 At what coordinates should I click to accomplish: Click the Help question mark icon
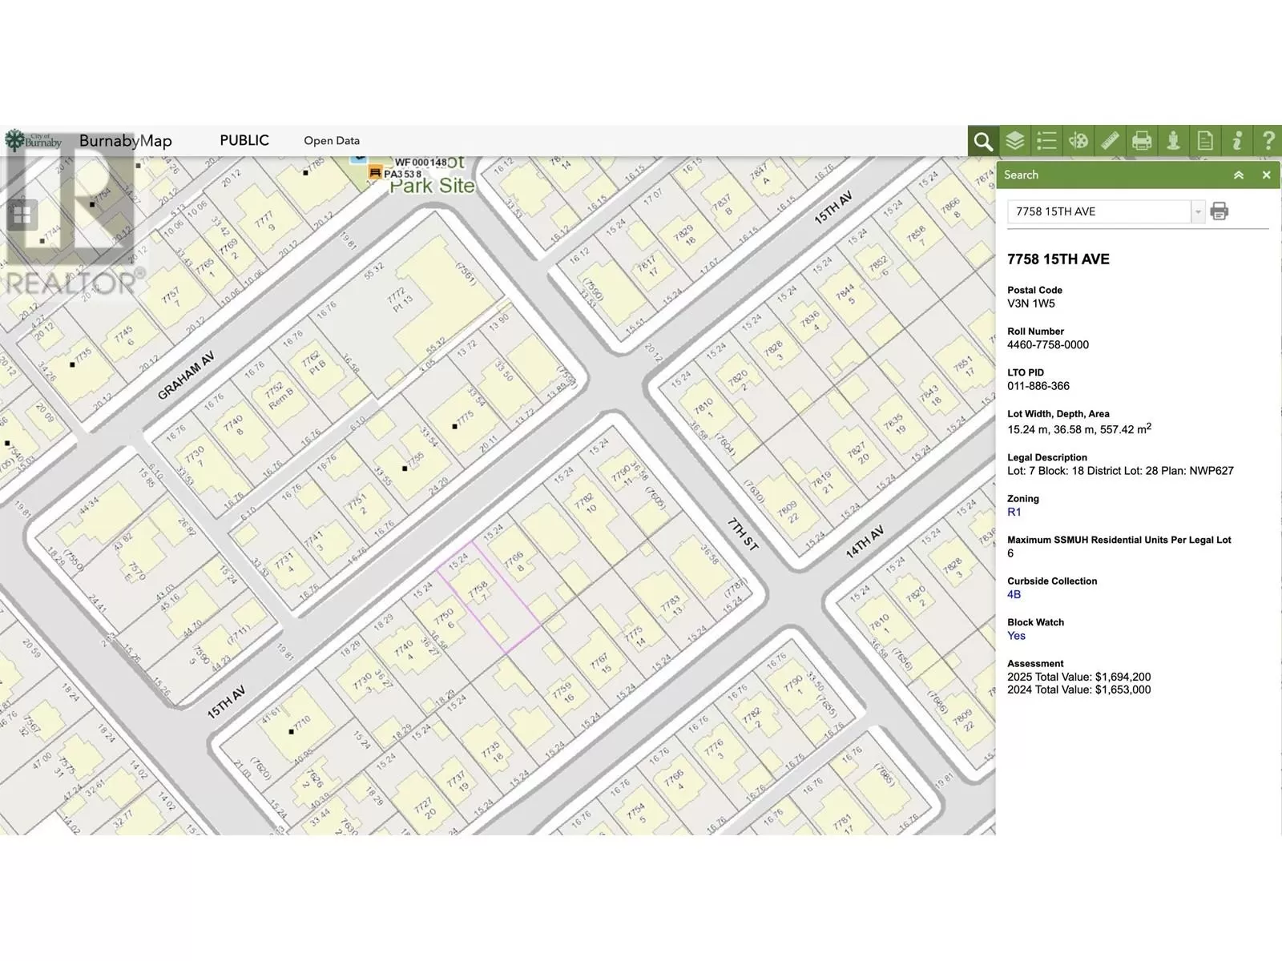pos(1268,142)
